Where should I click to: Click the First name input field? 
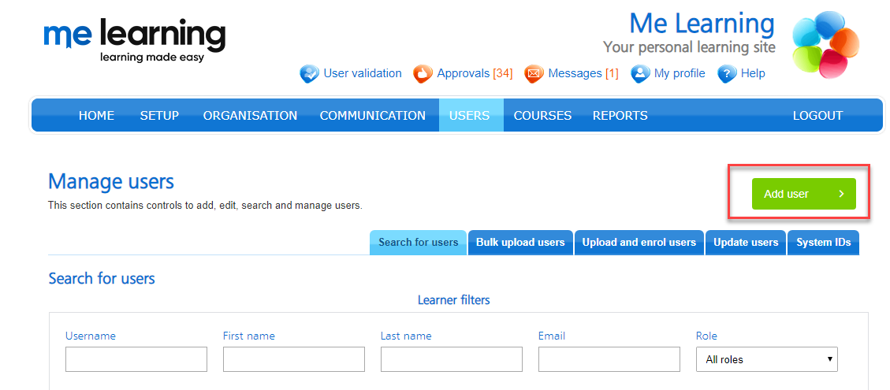point(294,359)
